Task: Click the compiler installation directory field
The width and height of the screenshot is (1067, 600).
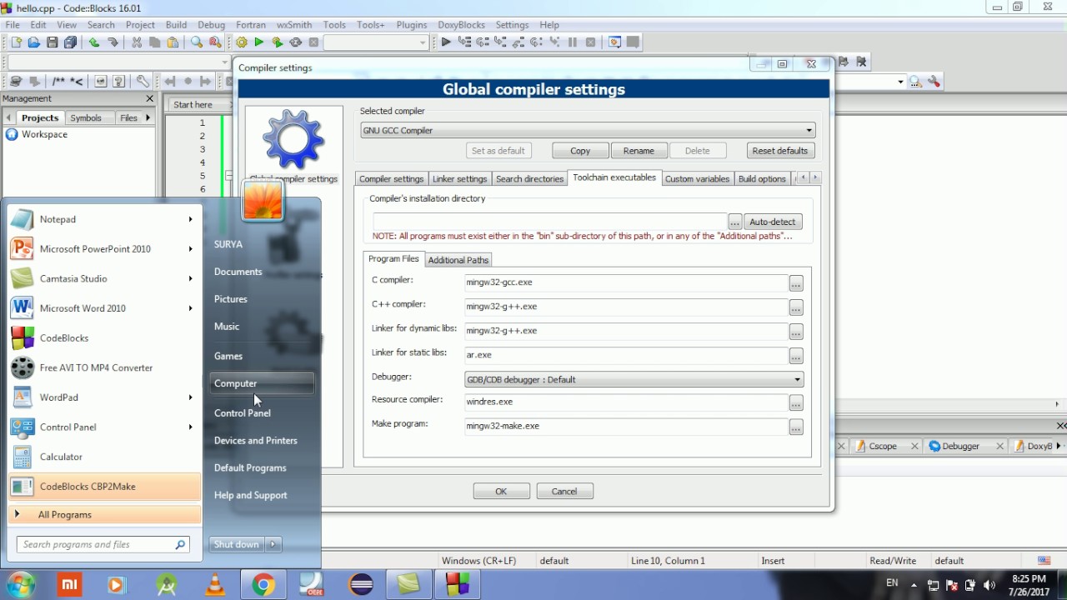Action: pyautogui.click(x=549, y=222)
